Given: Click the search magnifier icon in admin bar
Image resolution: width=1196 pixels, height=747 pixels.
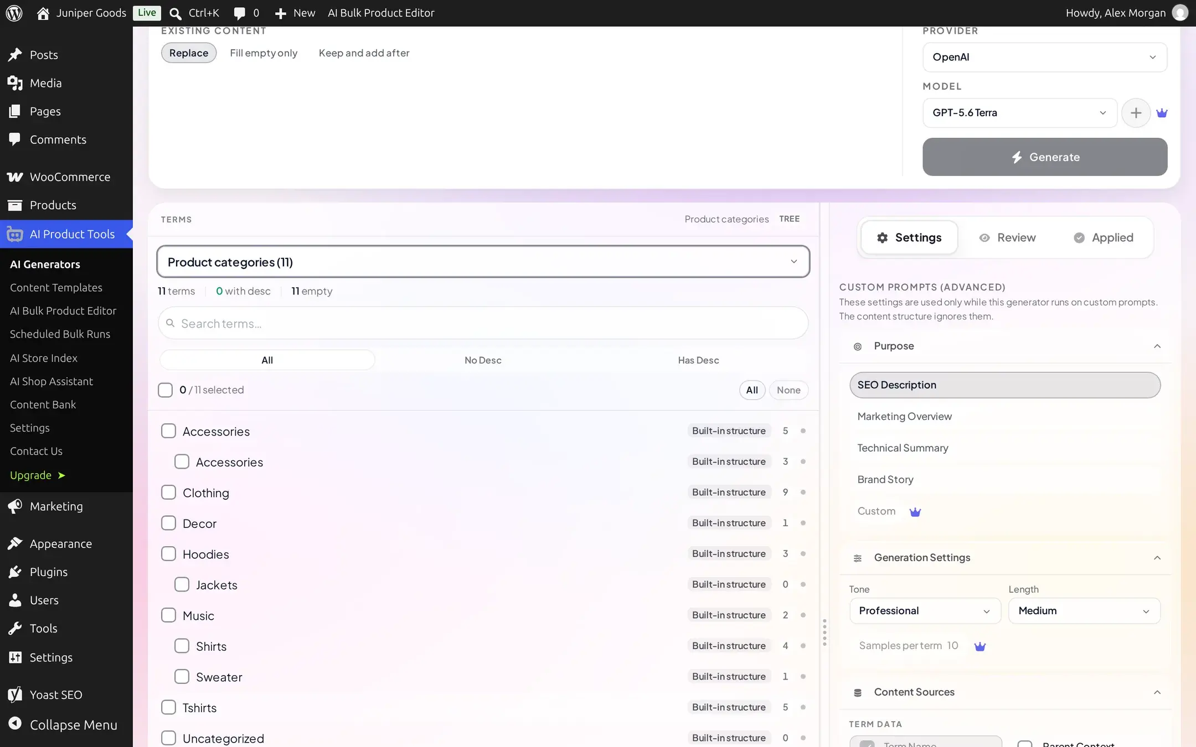Looking at the screenshot, I should (x=176, y=13).
